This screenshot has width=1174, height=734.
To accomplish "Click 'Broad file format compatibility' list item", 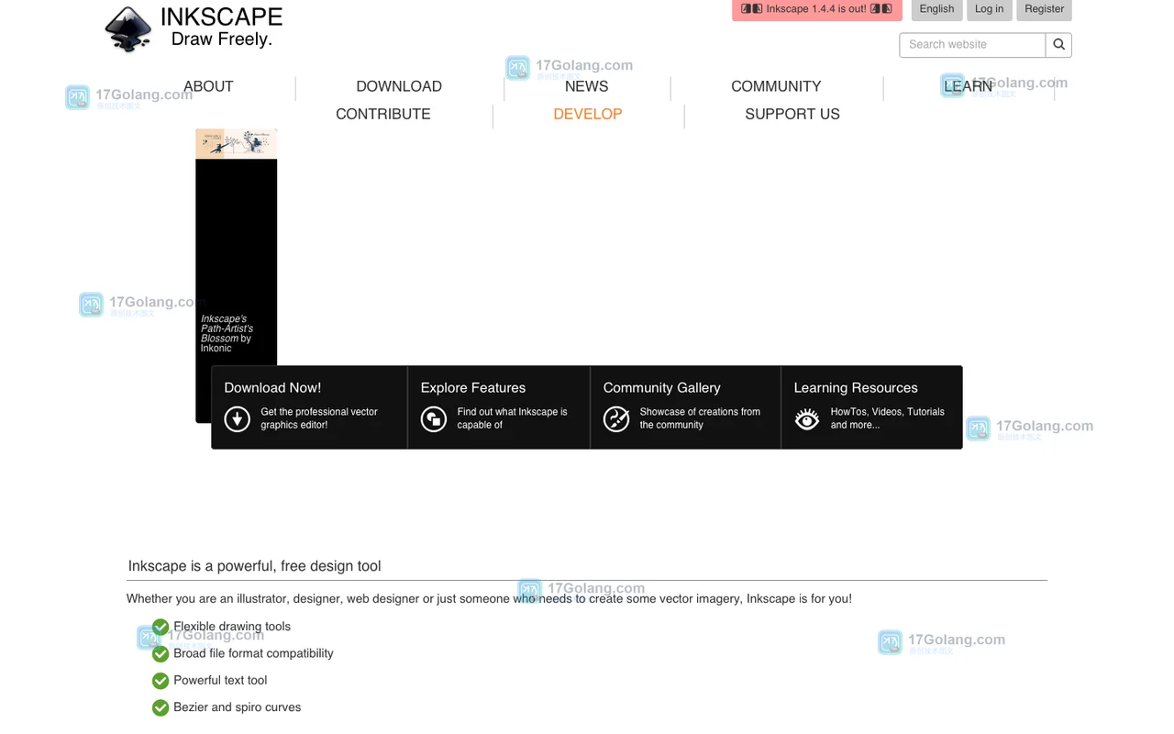I will point(253,653).
